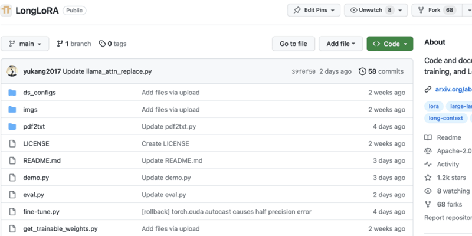Click the LongLoRA repository title

click(x=37, y=11)
